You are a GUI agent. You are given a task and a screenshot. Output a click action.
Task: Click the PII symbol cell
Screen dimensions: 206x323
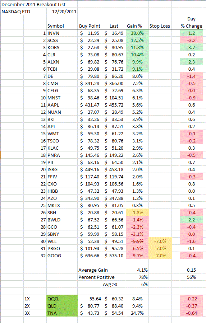click(x=62, y=163)
